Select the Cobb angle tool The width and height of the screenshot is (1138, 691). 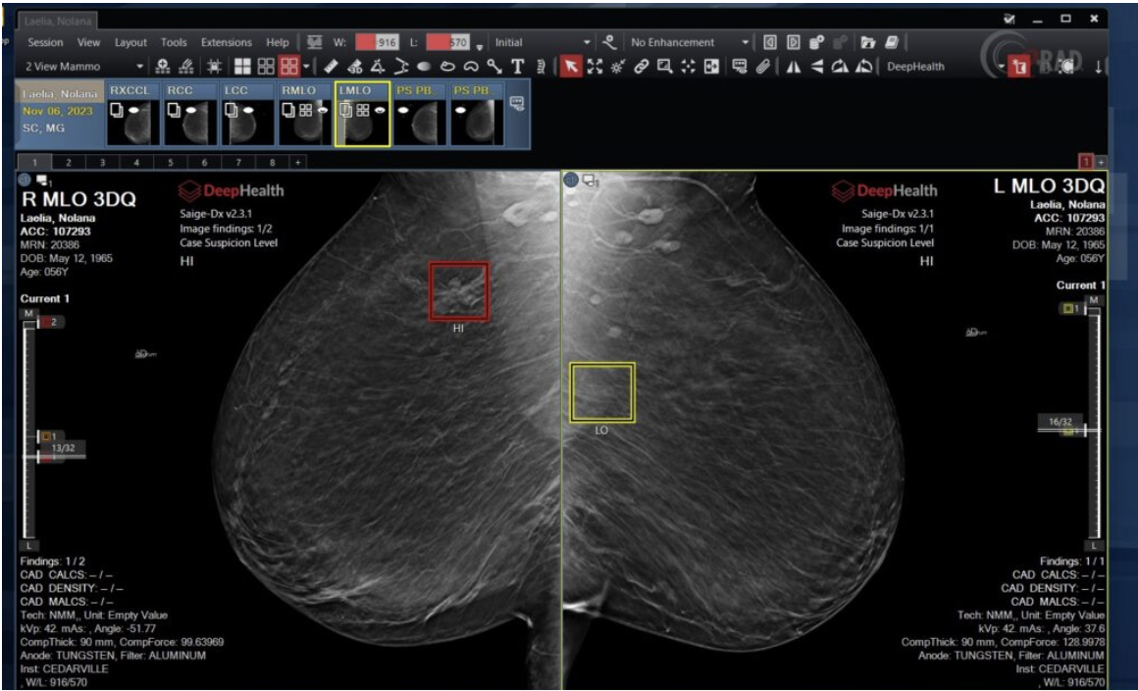coord(400,67)
